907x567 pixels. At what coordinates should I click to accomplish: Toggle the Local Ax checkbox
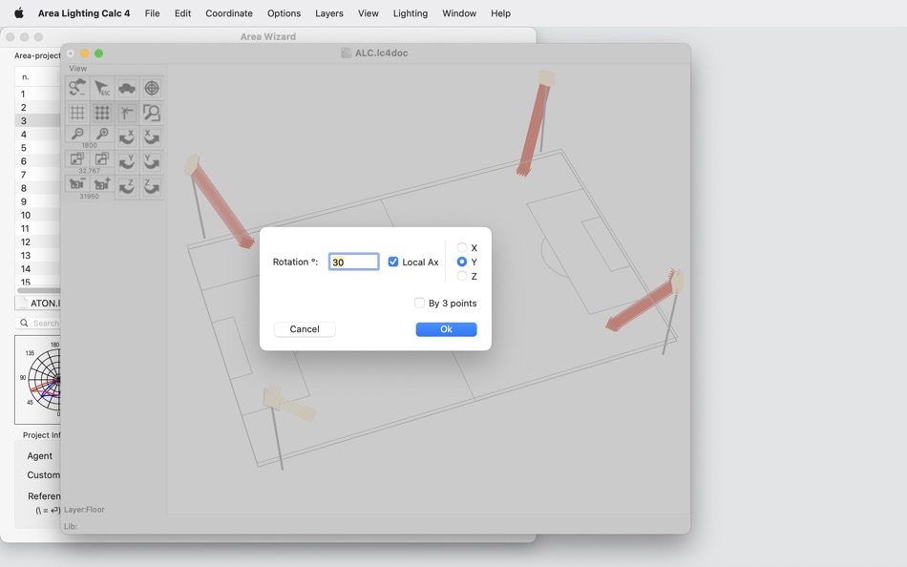pyautogui.click(x=393, y=262)
